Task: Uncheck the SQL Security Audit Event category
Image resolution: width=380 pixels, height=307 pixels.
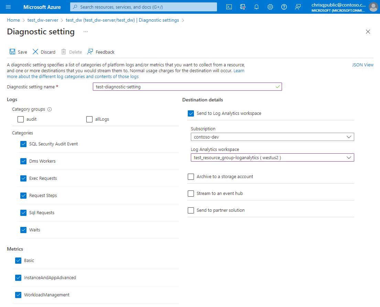Action: pyautogui.click(x=23, y=144)
